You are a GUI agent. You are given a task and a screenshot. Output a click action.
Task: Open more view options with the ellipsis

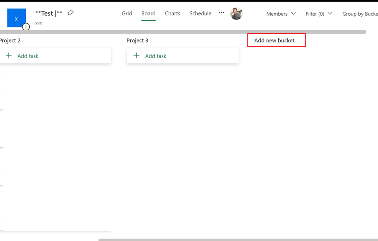click(222, 13)
